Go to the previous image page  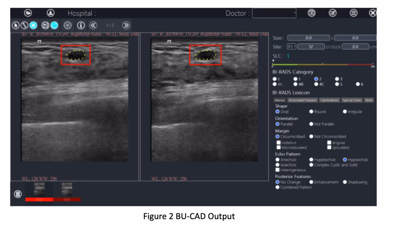[93, 26]
